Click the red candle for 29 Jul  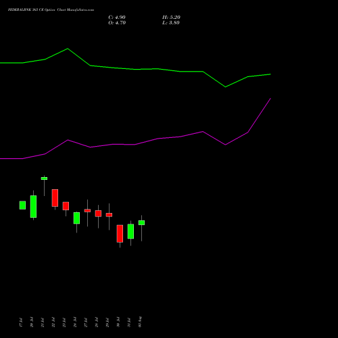point(109,215)
